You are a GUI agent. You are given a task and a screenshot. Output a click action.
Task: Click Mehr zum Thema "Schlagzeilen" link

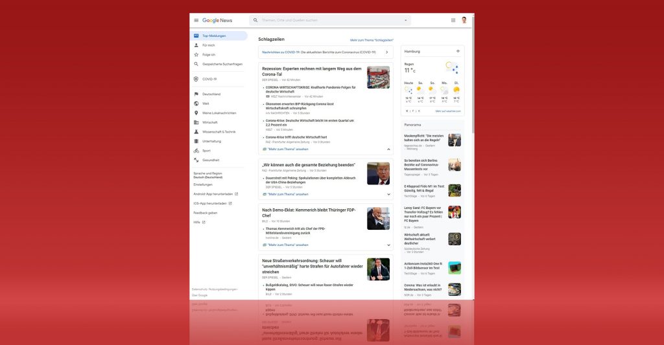372,40
